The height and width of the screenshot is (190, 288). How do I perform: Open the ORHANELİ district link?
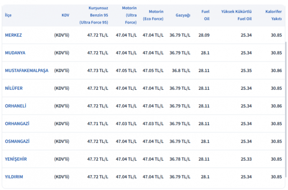[16, 106]
